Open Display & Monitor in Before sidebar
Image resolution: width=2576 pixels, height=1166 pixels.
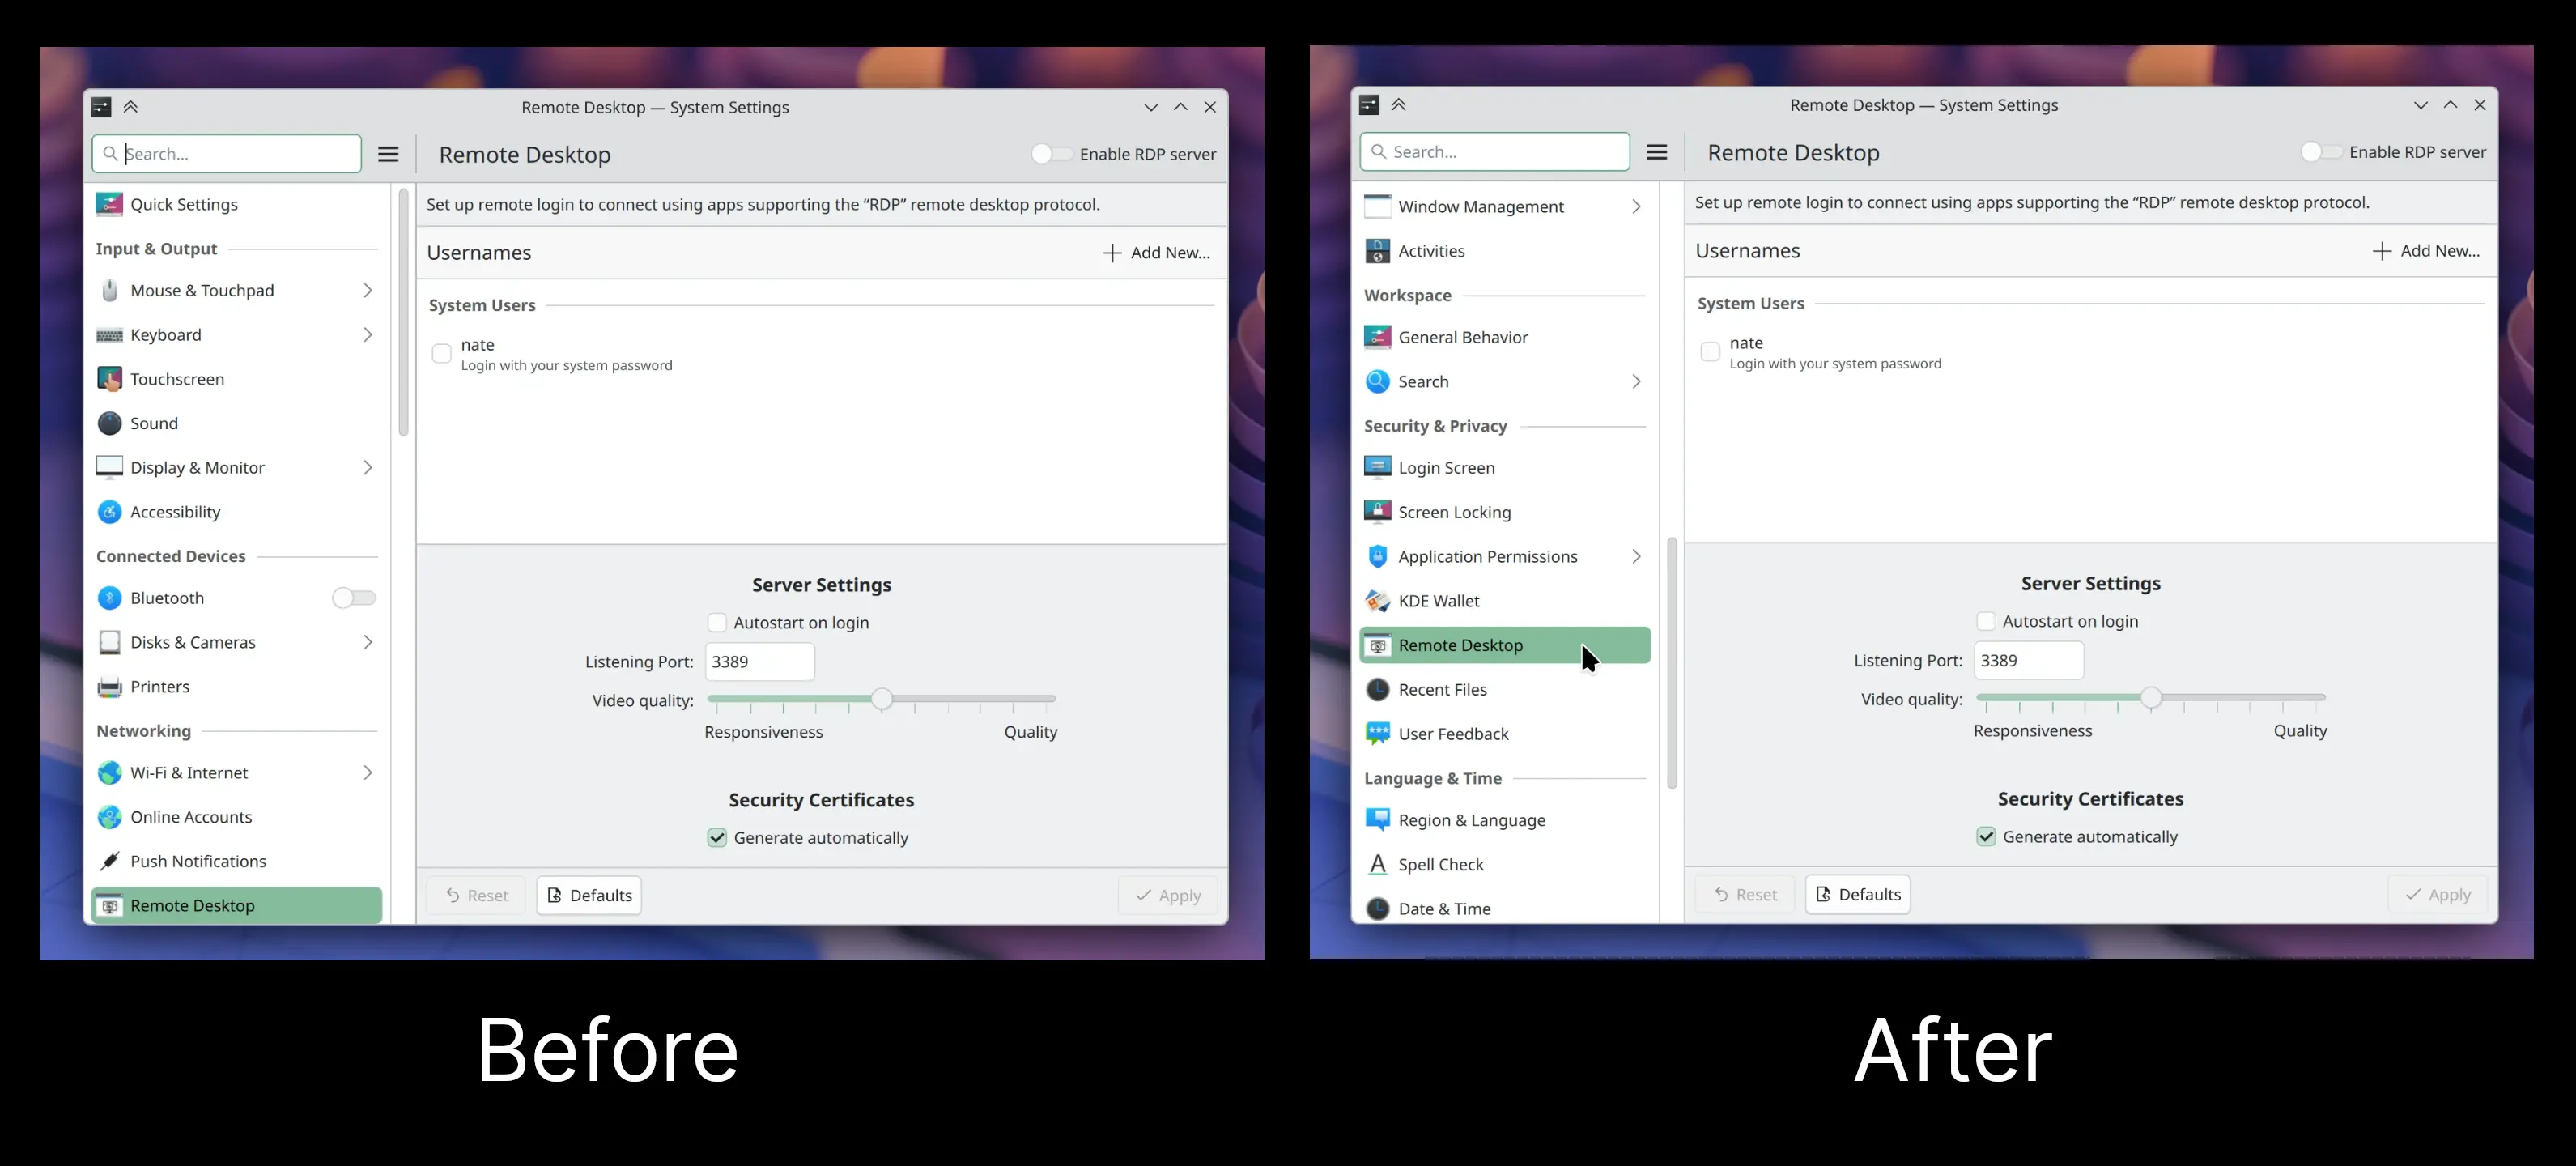pos(236,467)
